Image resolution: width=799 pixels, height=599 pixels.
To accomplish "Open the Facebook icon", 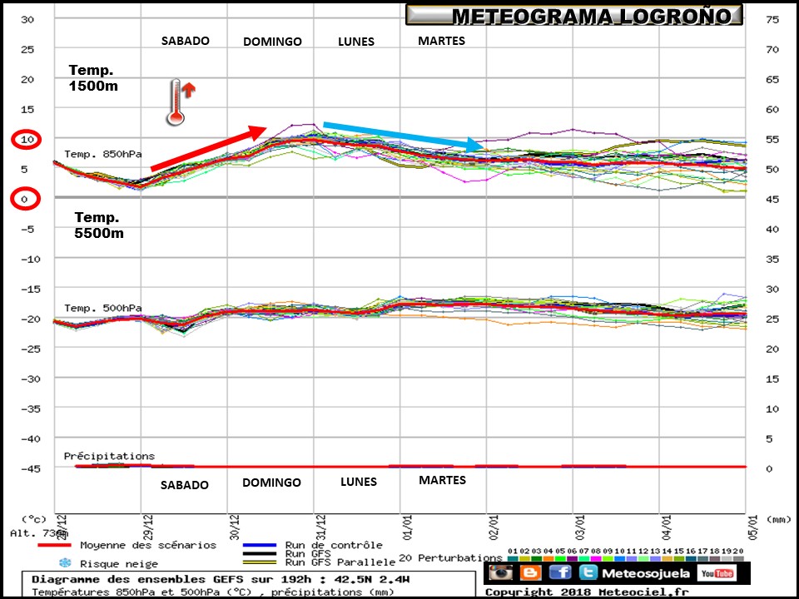I will [x=560, y=572].
